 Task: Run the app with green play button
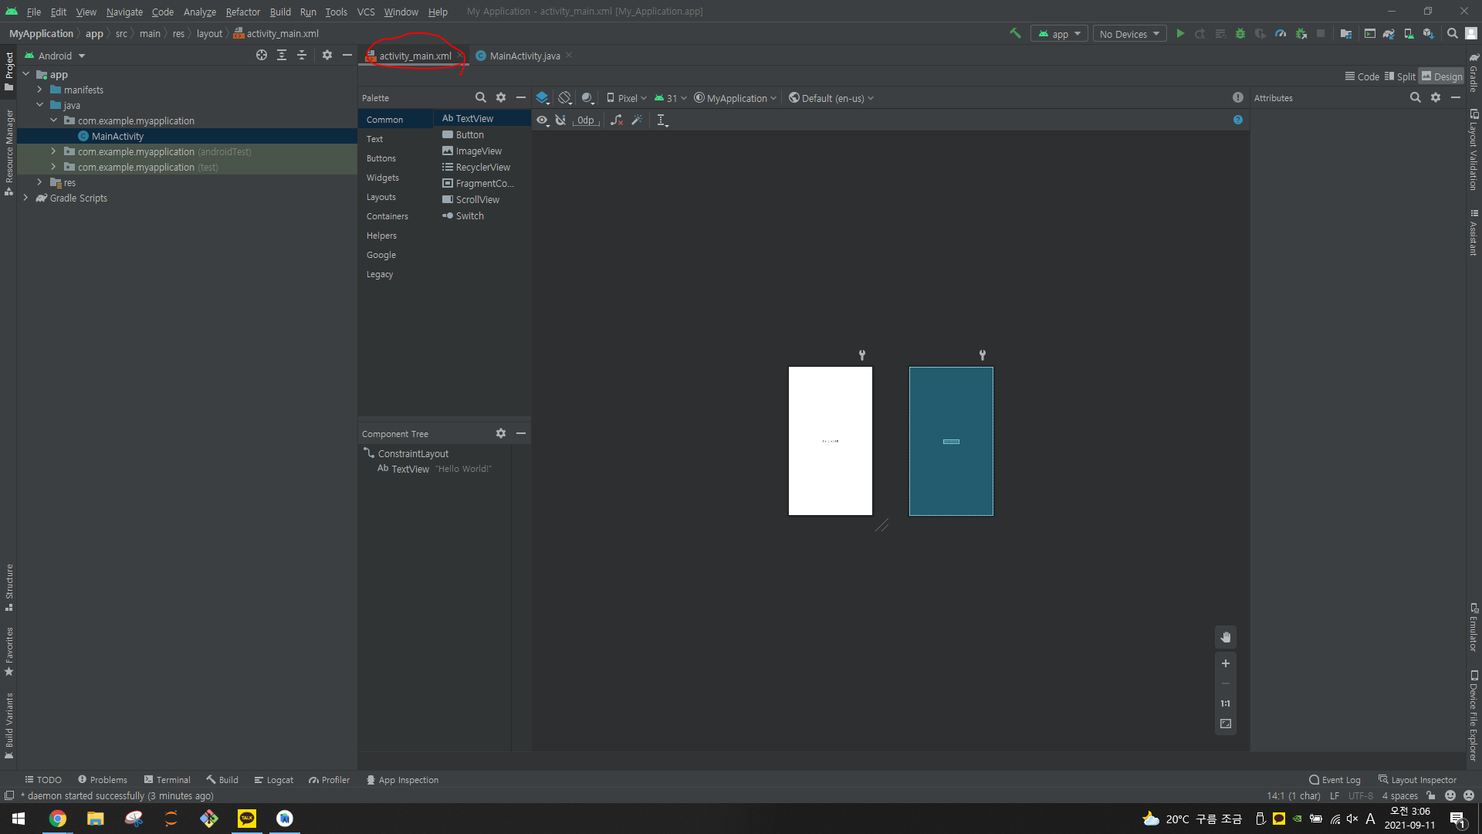pyautogui.click(x=1180, y=33)
